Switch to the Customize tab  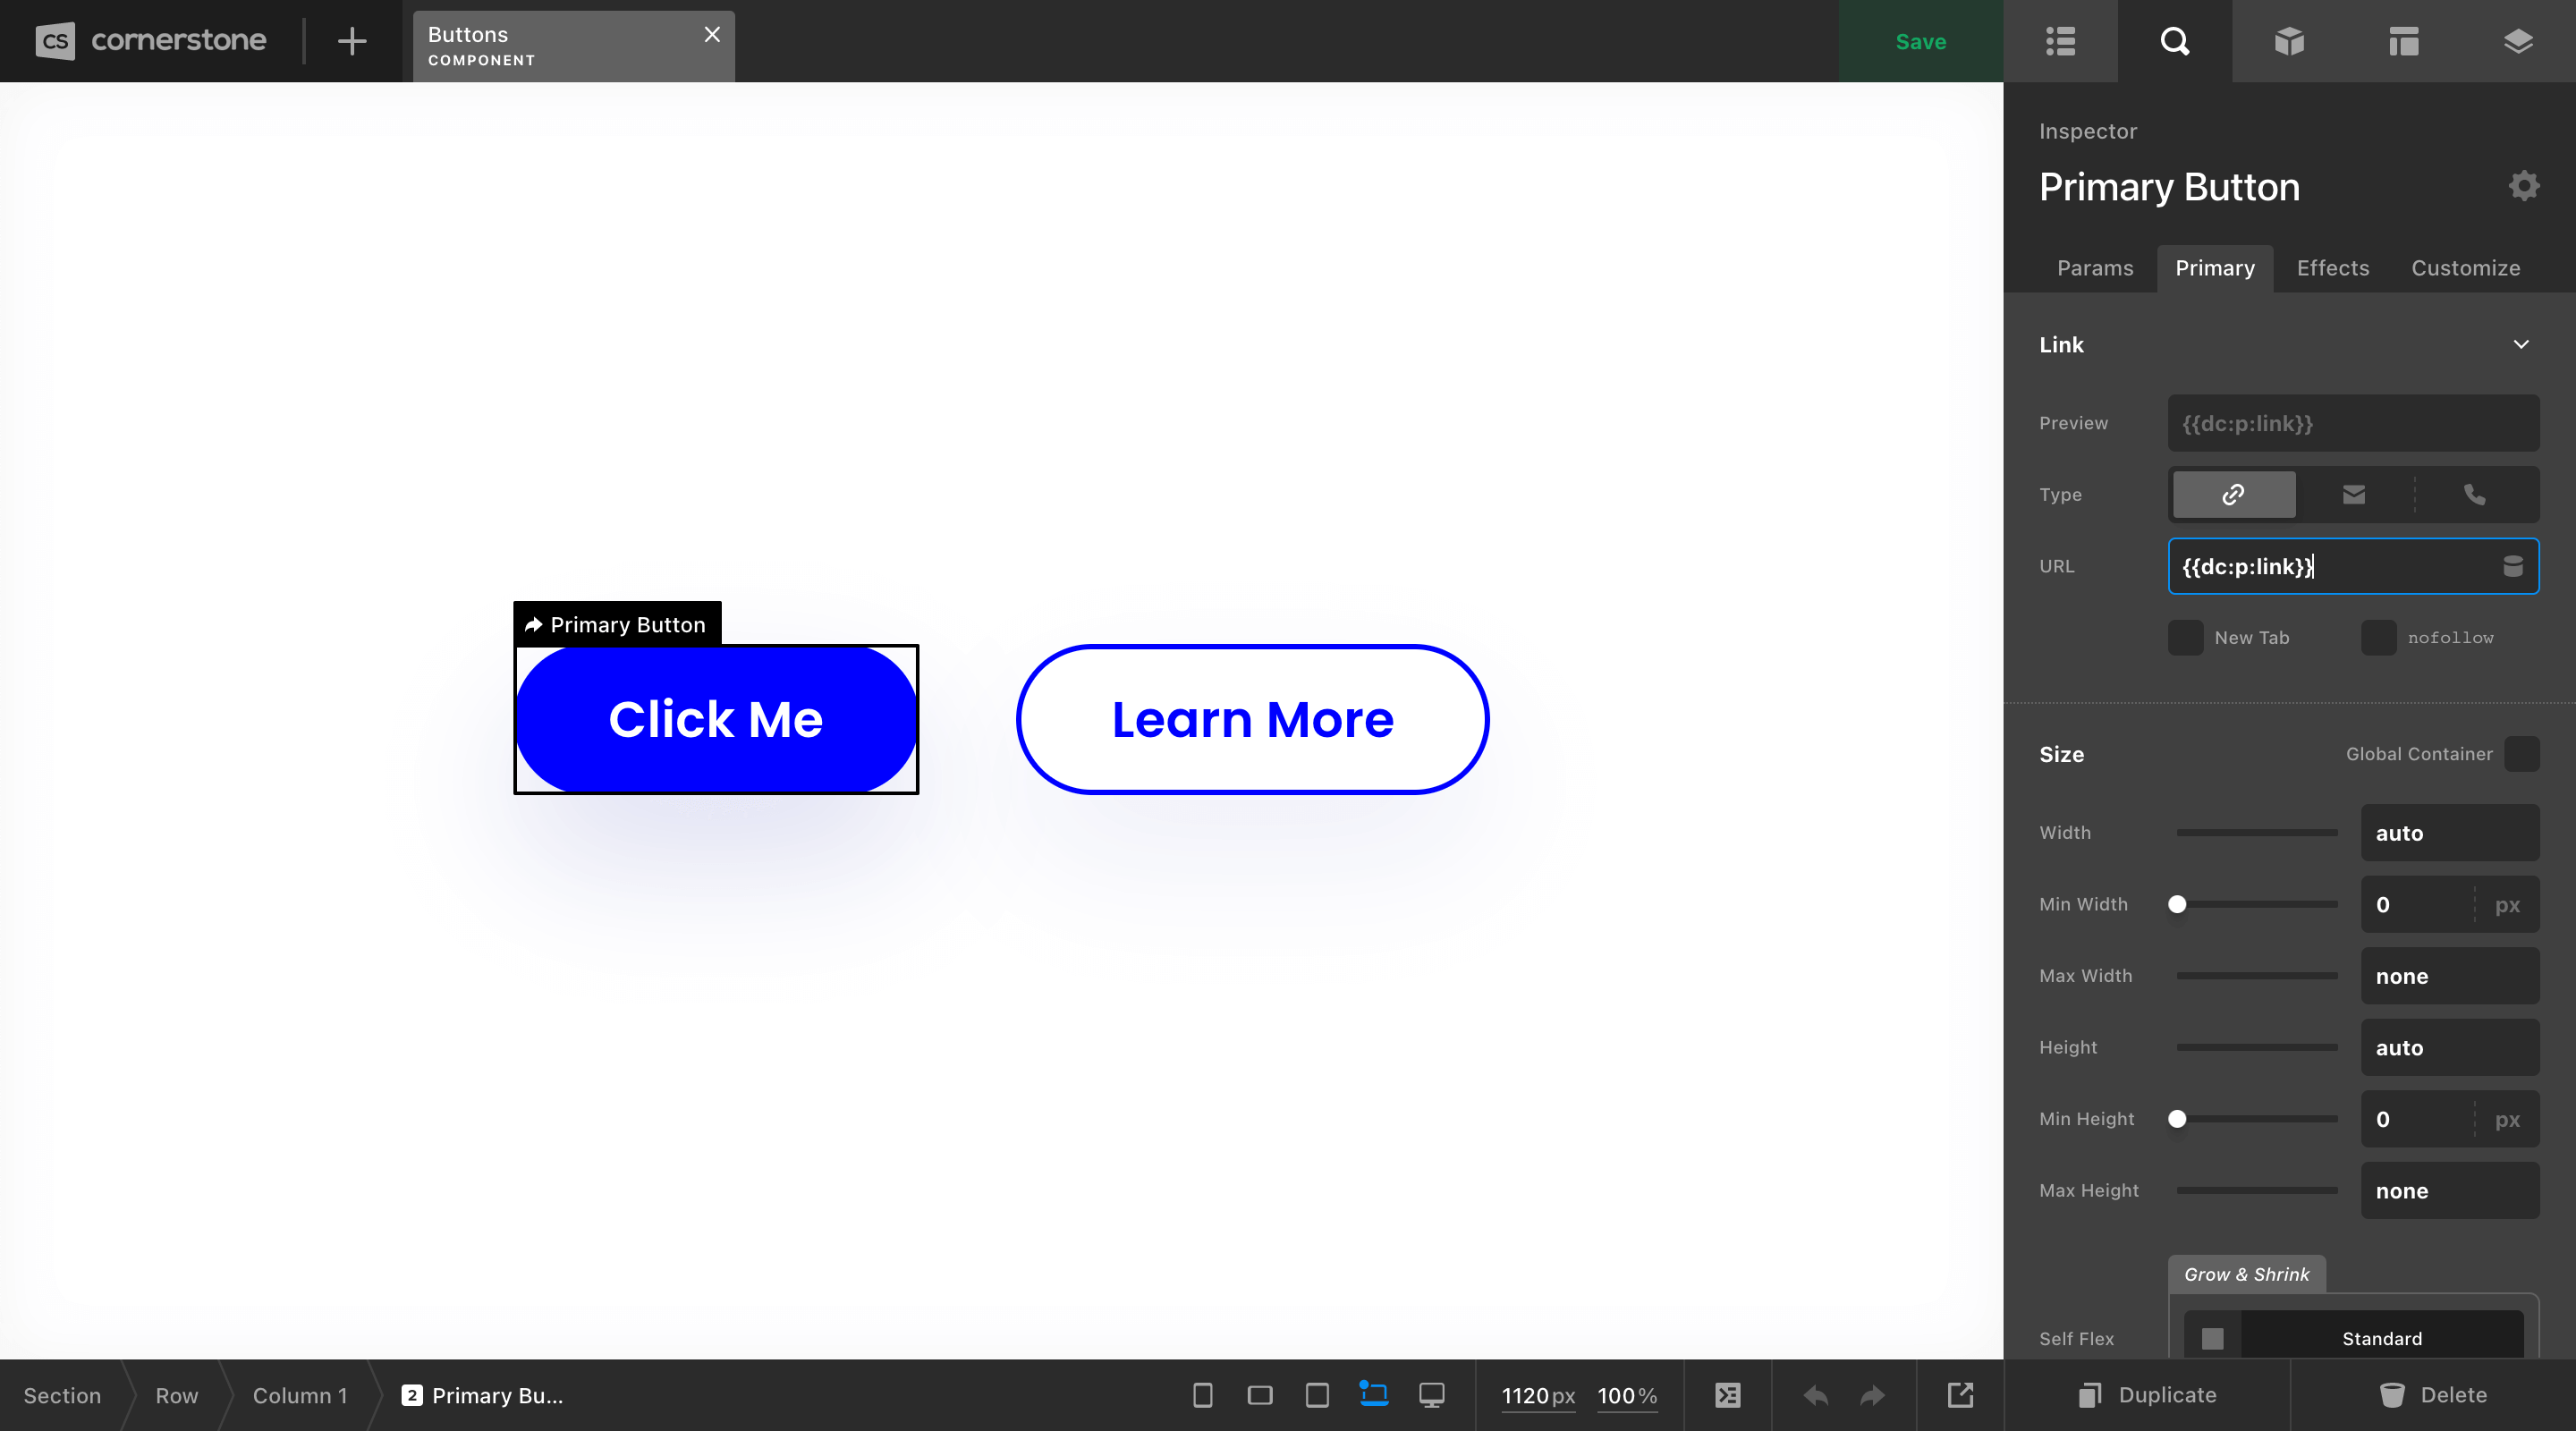tap(2465, 268)
